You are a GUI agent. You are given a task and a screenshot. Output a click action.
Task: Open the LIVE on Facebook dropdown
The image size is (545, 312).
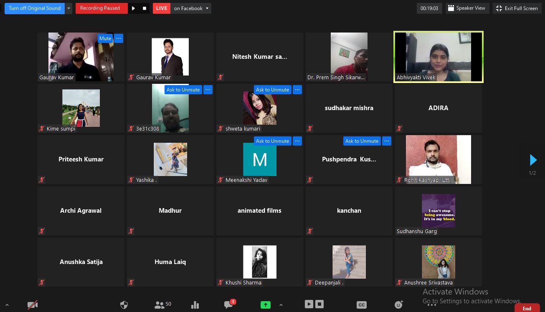click(x=191, y=8)
